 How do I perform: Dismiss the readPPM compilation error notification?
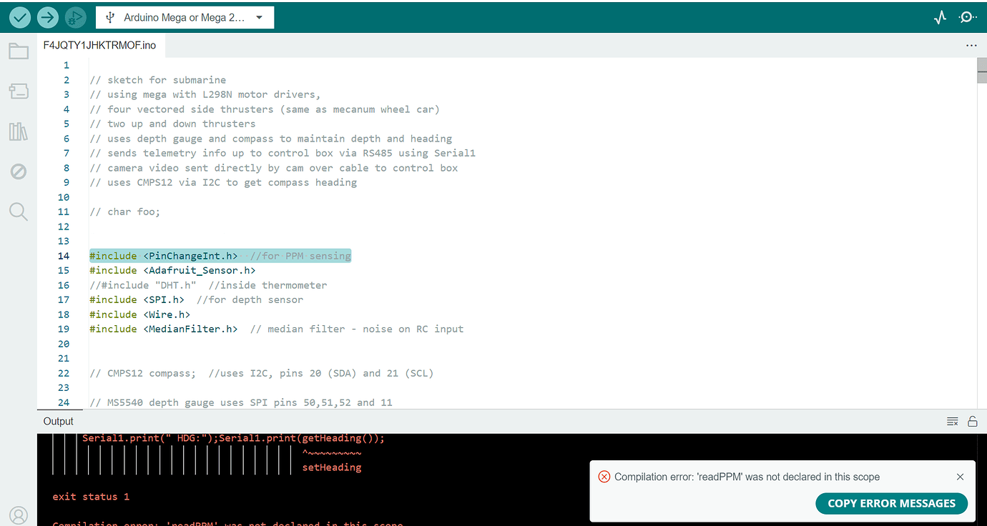[960, 477]
